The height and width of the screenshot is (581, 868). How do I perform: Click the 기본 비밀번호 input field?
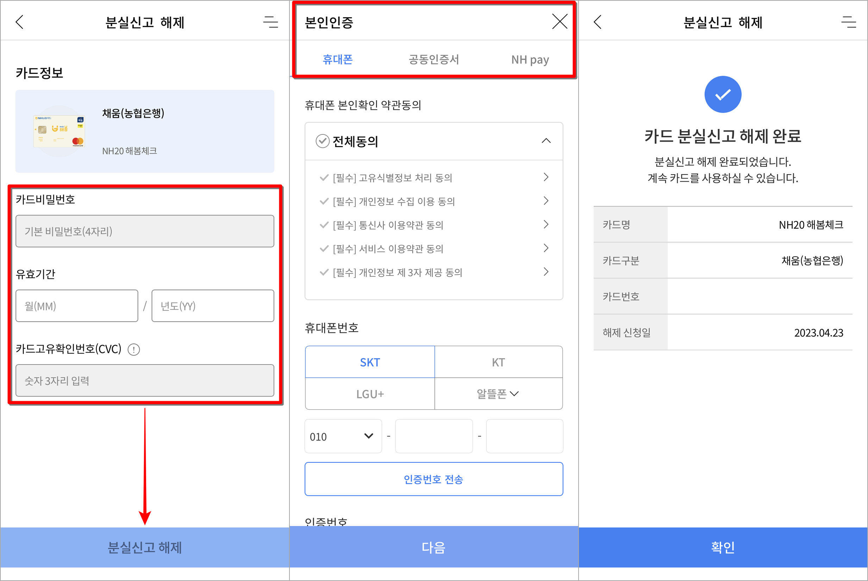click(145, 231)
